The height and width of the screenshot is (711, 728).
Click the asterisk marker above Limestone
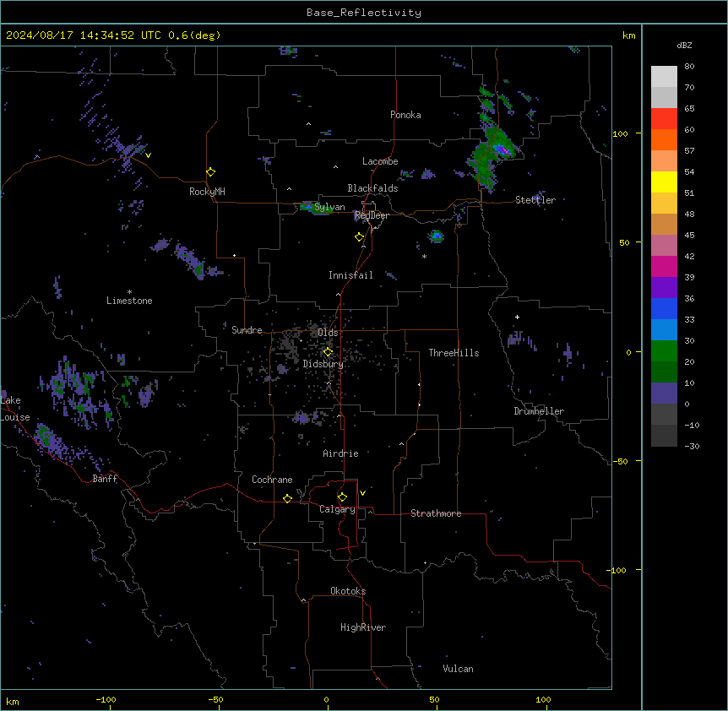129,292
